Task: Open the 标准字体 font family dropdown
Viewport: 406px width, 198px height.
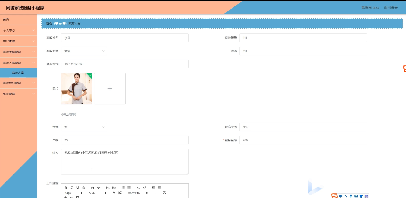Action: coord(138,193)
